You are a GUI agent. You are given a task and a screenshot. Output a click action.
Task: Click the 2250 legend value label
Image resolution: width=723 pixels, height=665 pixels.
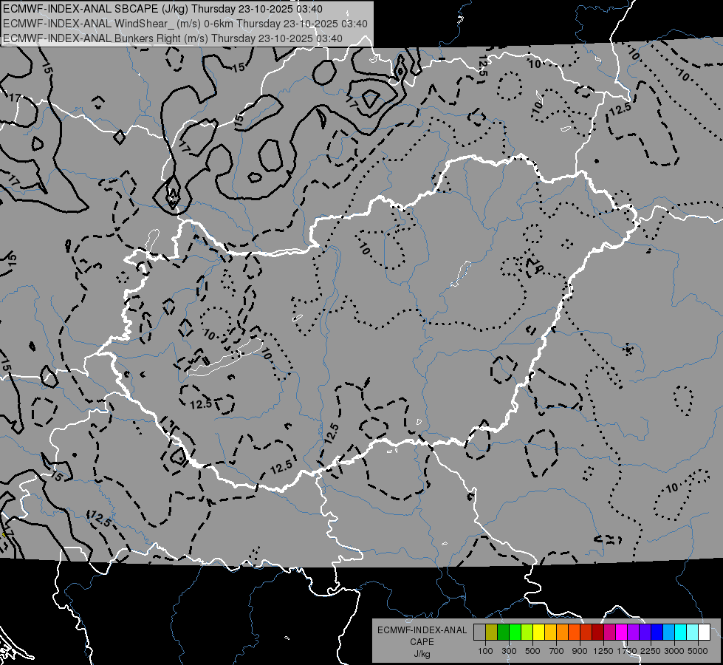coord(651,651)
